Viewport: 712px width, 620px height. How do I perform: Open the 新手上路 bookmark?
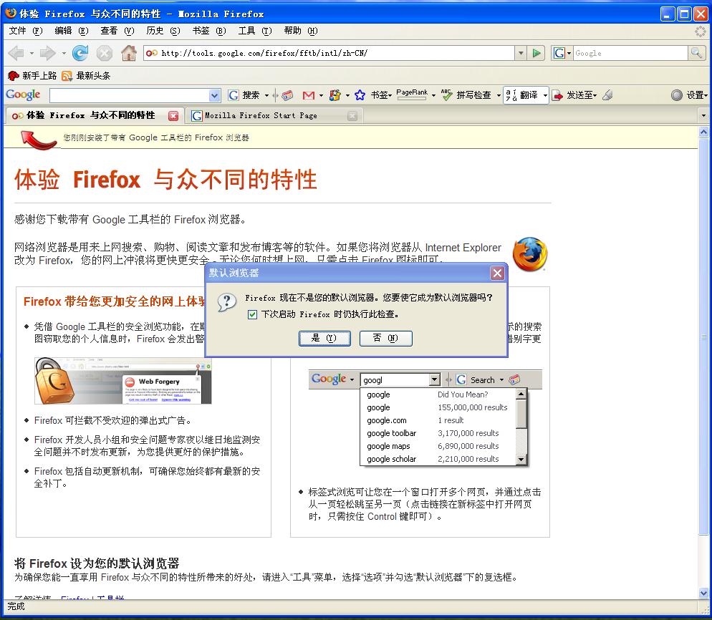tap(33, 75)
